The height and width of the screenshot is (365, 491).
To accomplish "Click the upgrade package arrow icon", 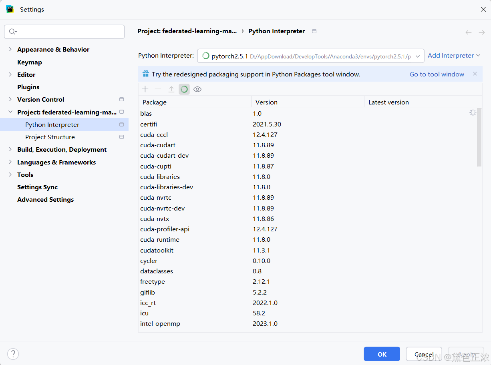I will pos(171,89).
